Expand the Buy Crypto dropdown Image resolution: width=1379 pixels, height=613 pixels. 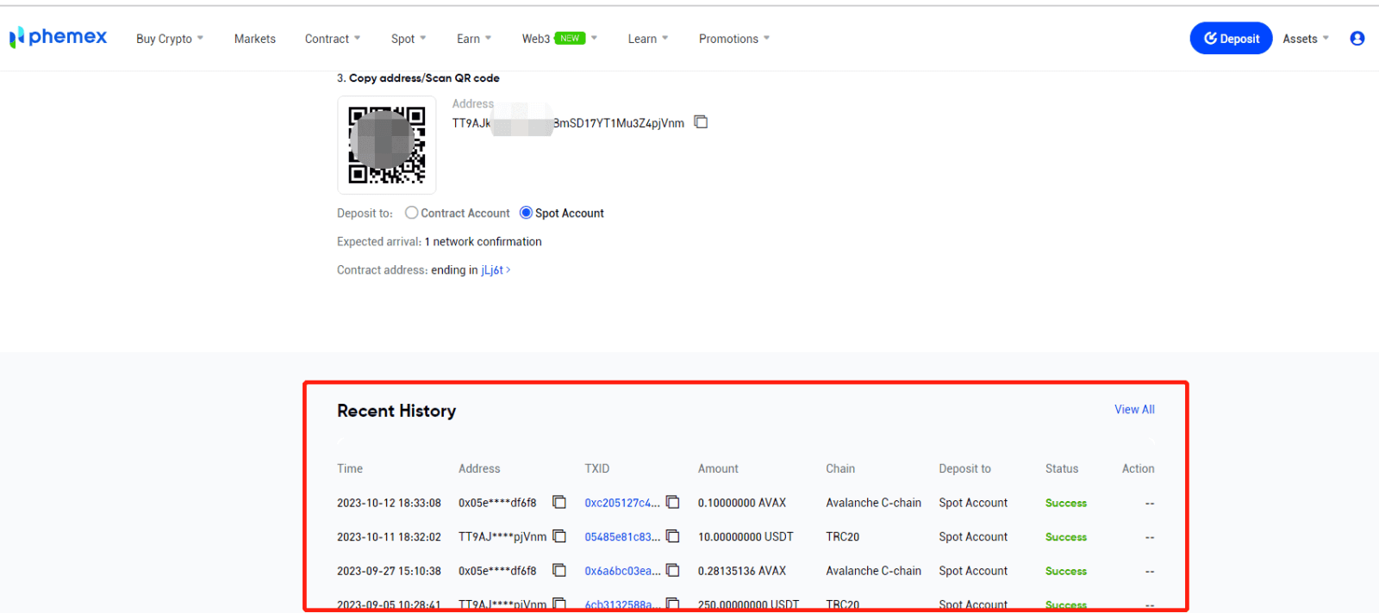[170, 39]
